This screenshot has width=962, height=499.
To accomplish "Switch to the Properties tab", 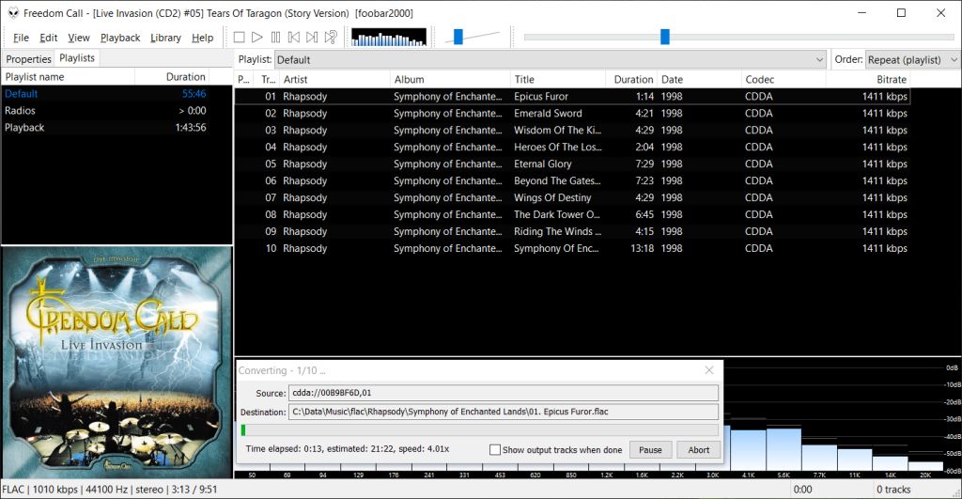I will point(28,59).
